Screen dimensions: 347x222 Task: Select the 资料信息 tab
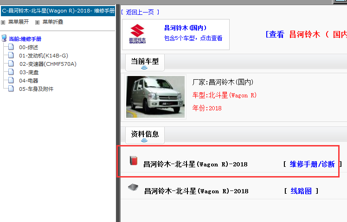145,135
